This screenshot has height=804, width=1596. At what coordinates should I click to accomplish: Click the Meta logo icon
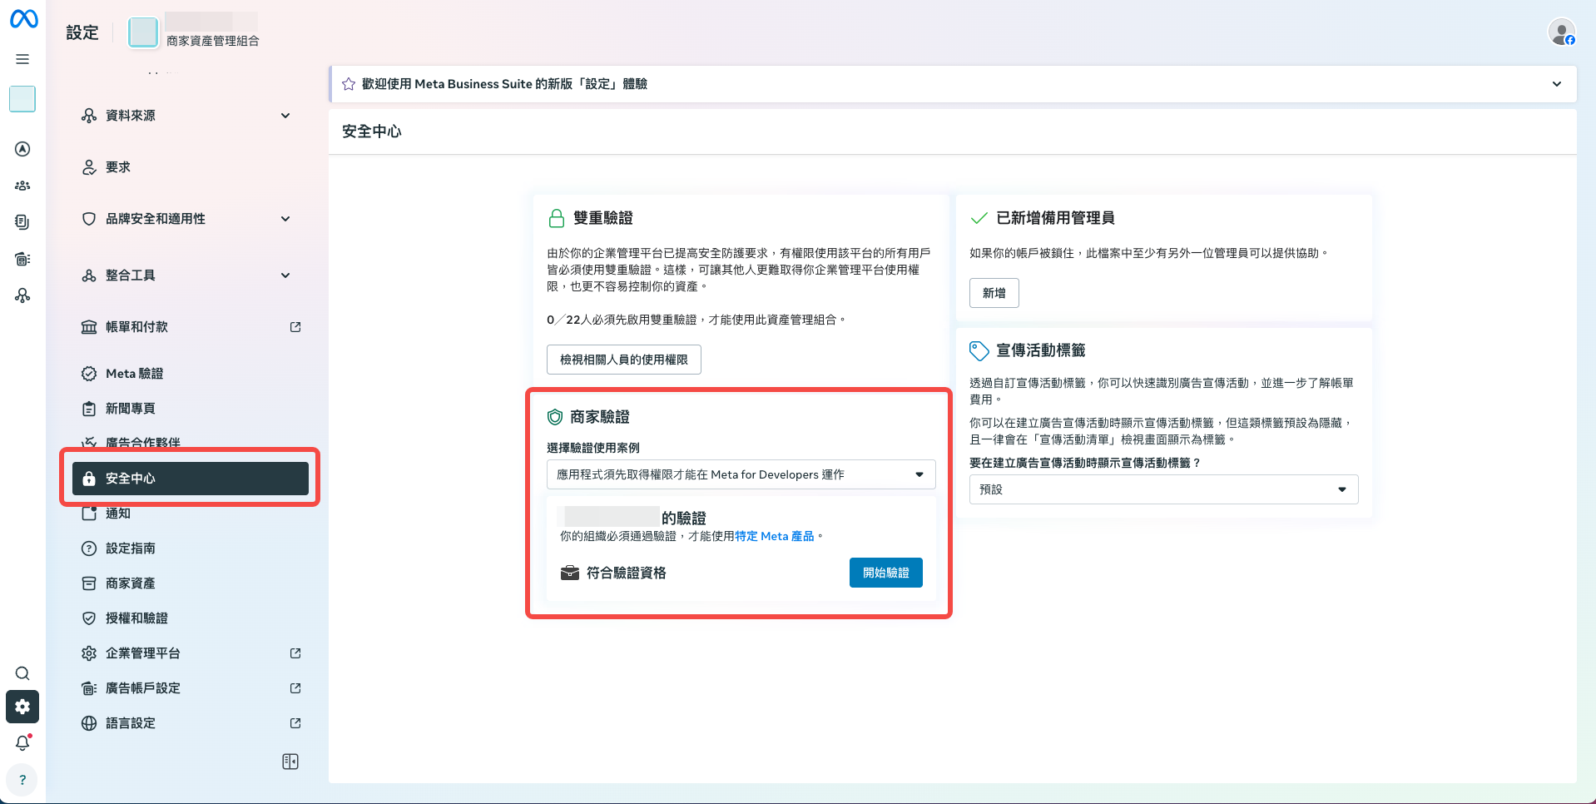pos(23,18)
